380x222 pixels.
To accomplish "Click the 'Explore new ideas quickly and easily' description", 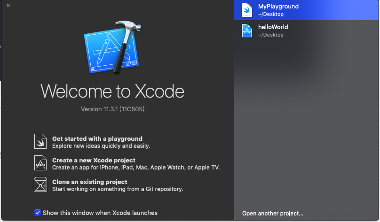I will tap(101, 146).
